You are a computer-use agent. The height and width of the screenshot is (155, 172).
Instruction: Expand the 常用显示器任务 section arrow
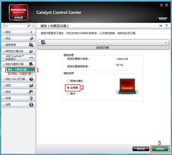tap(4, 51)
